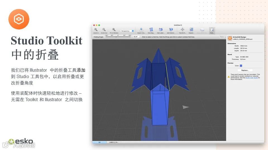This screenshot has height=150, width=268.
Task: Click the gray light-direction arrow in viewport
Action: coord(185,107)
